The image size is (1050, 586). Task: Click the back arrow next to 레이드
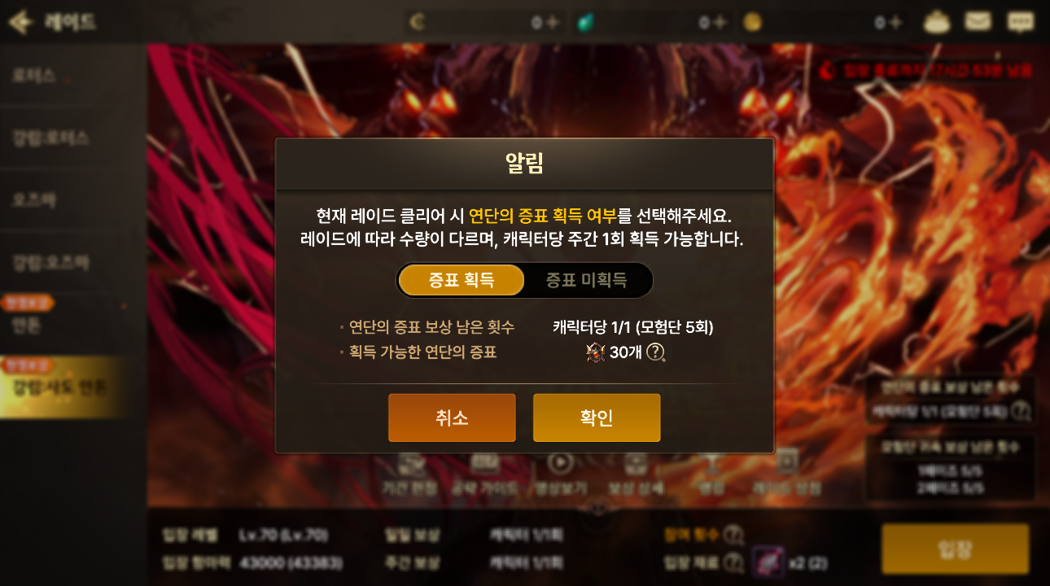pyautogui.click(x=21, y=22)
